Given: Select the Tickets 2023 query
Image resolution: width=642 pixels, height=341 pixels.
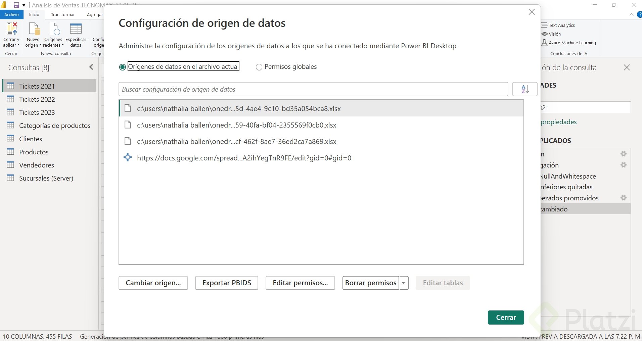Looking at the screenshot, I should point(49,112).
